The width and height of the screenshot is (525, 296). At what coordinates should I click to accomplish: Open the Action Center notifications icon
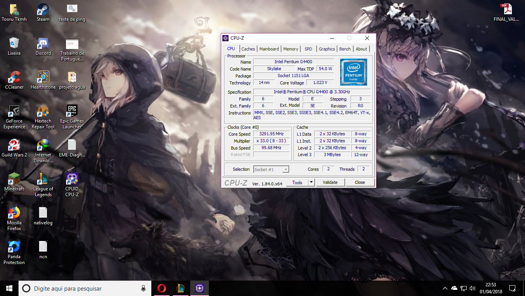pos(512,288)
